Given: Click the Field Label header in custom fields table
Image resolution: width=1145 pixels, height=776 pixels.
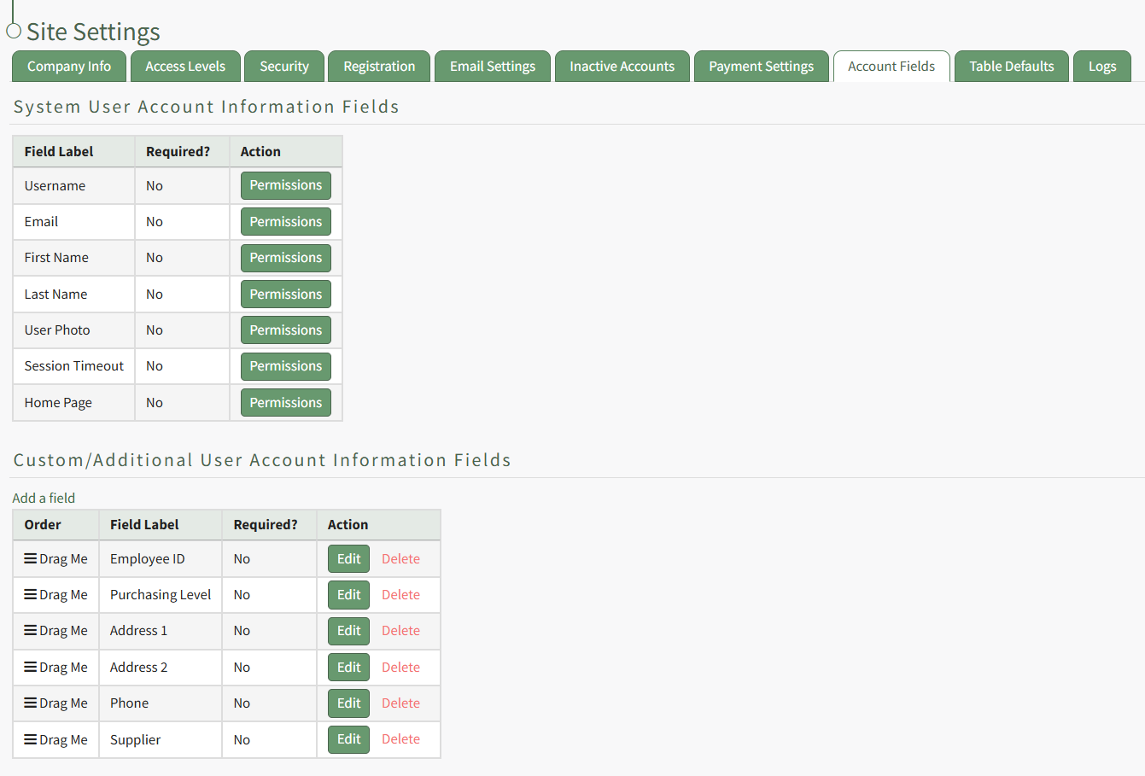Looking at the screenshot, I should pyautogui.click(x=144, y=525).
